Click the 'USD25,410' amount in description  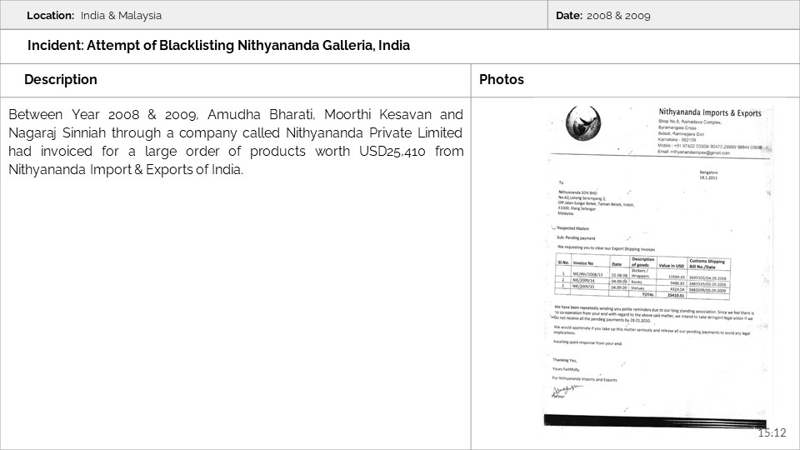(x=392, y=152)
